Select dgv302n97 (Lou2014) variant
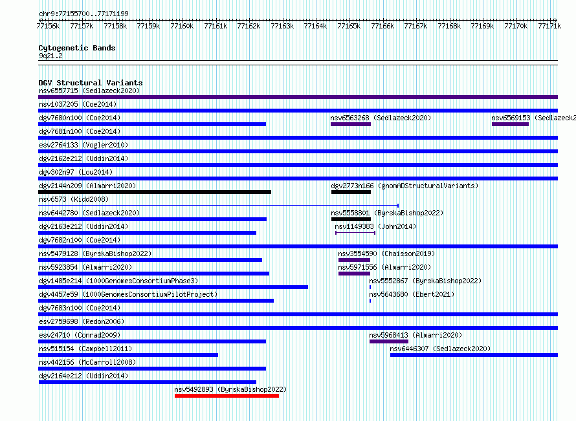Screen dimensions: 576x421 point(76,172)
